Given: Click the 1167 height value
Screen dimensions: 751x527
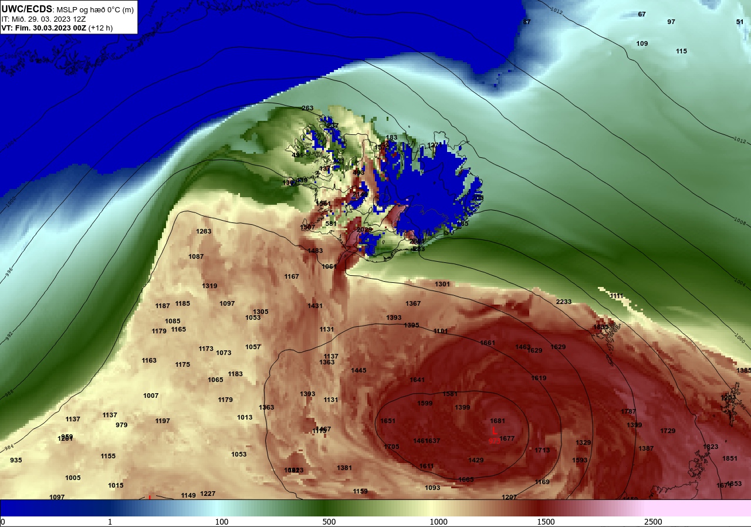Looking at the screenshot, I should click(x=292, y=276).
